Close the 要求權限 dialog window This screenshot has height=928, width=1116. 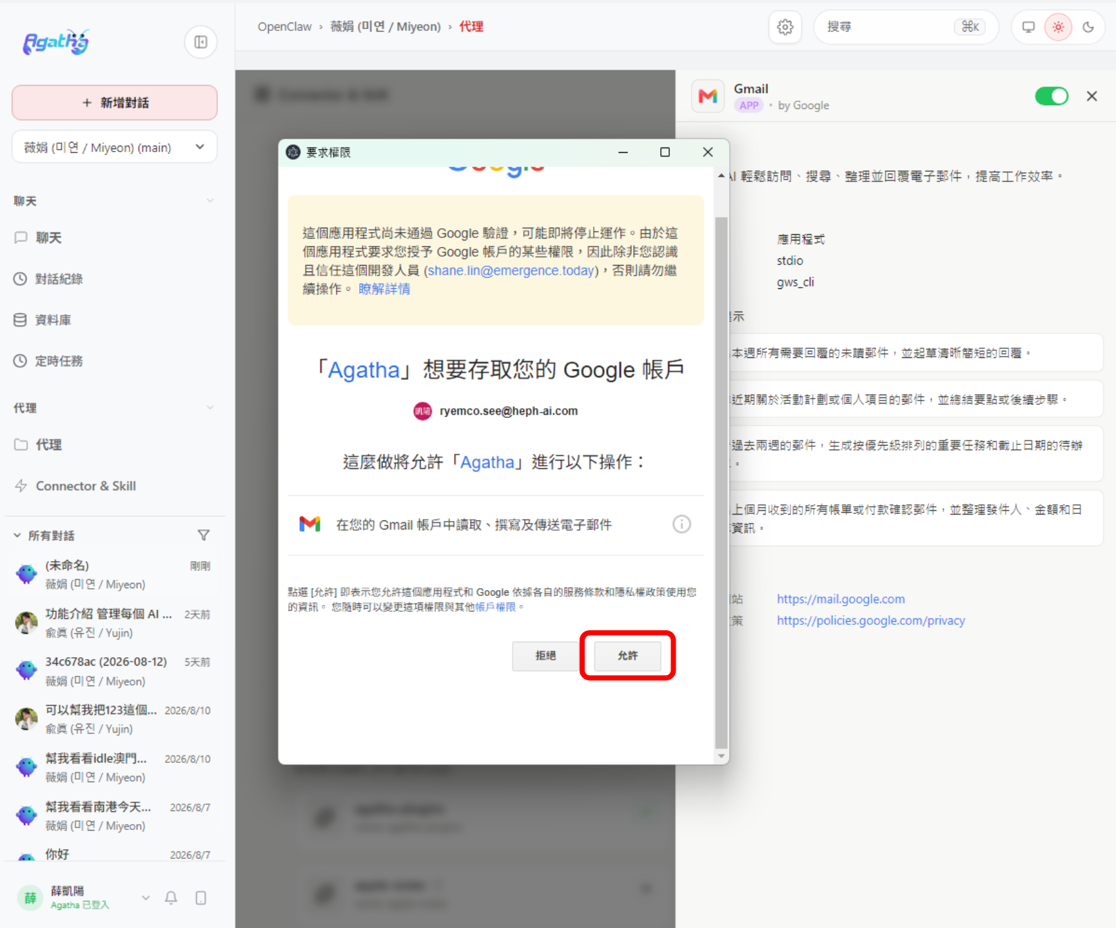tap(707, 152)
